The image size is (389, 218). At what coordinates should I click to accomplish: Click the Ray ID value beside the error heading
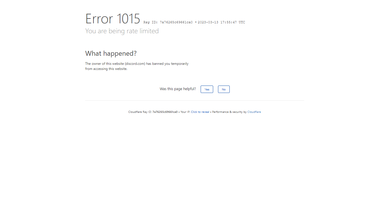pyautogui.click(x=176, y=22)
